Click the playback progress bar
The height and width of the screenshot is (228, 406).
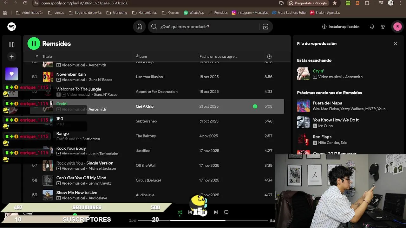pyautogui.click(x=203, y=220)
